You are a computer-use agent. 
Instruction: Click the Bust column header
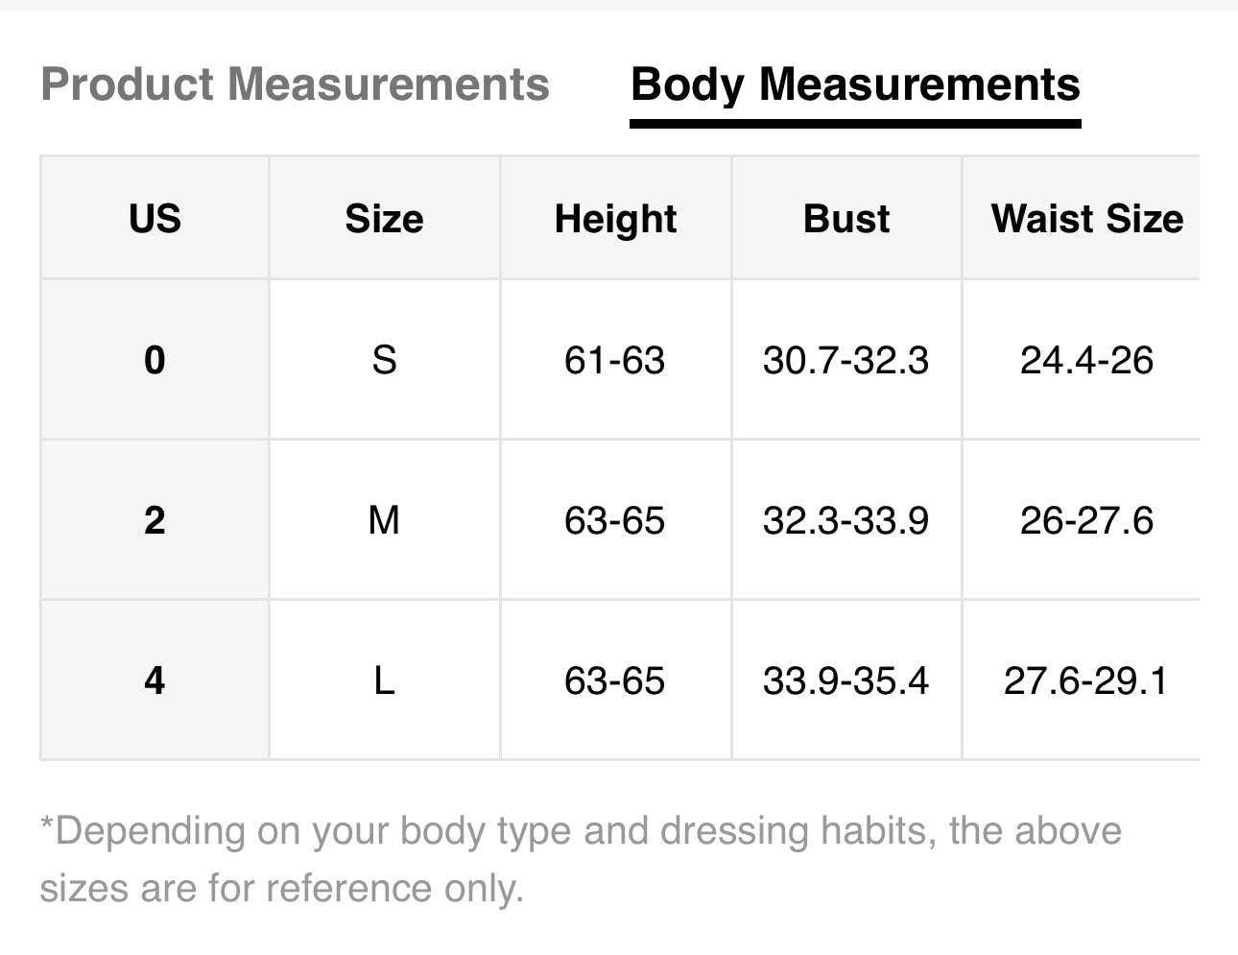coord(846,219)
